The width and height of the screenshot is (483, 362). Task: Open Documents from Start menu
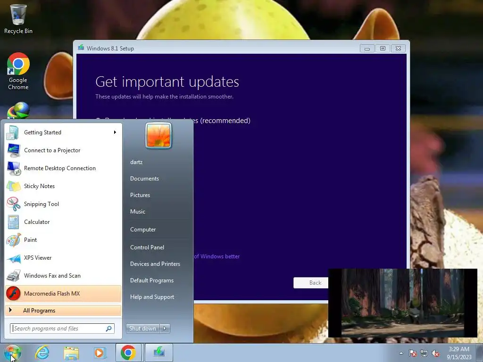coord(144,179)
